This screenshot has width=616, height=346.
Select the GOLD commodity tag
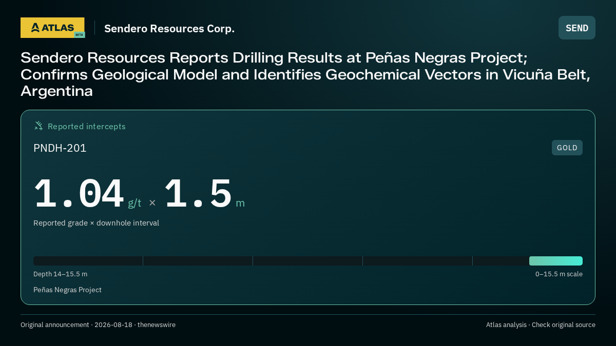567,148
